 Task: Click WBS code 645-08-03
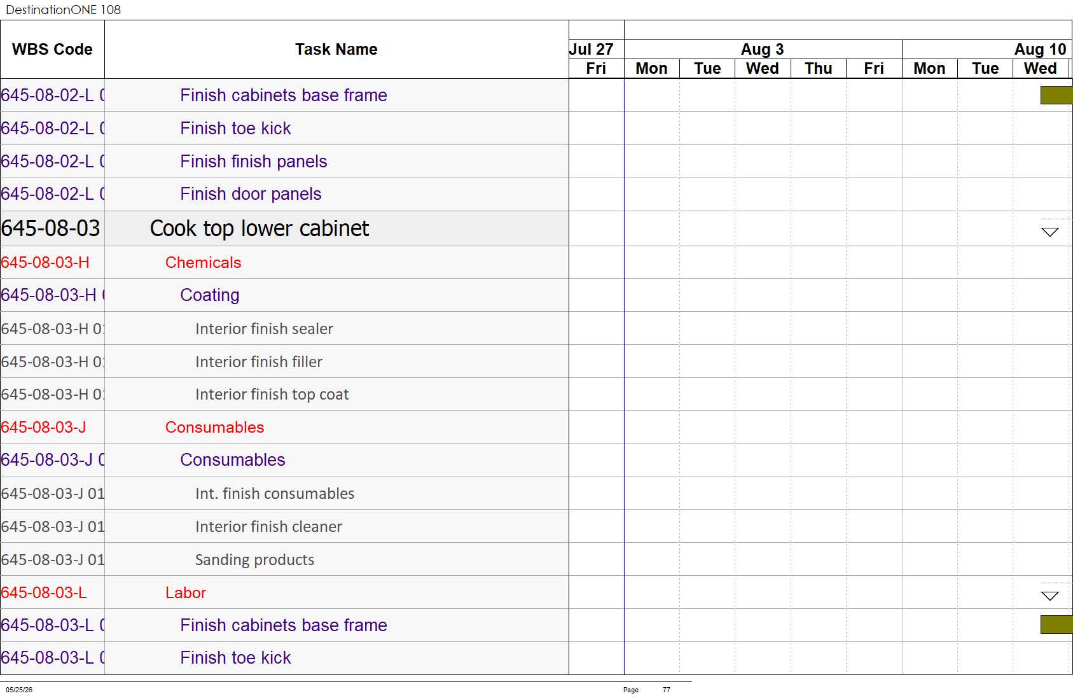[x=51, y=228]
